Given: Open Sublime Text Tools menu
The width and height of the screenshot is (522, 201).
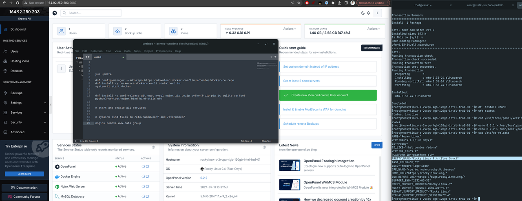Looking at the screenshot, I should coord(137,51).
